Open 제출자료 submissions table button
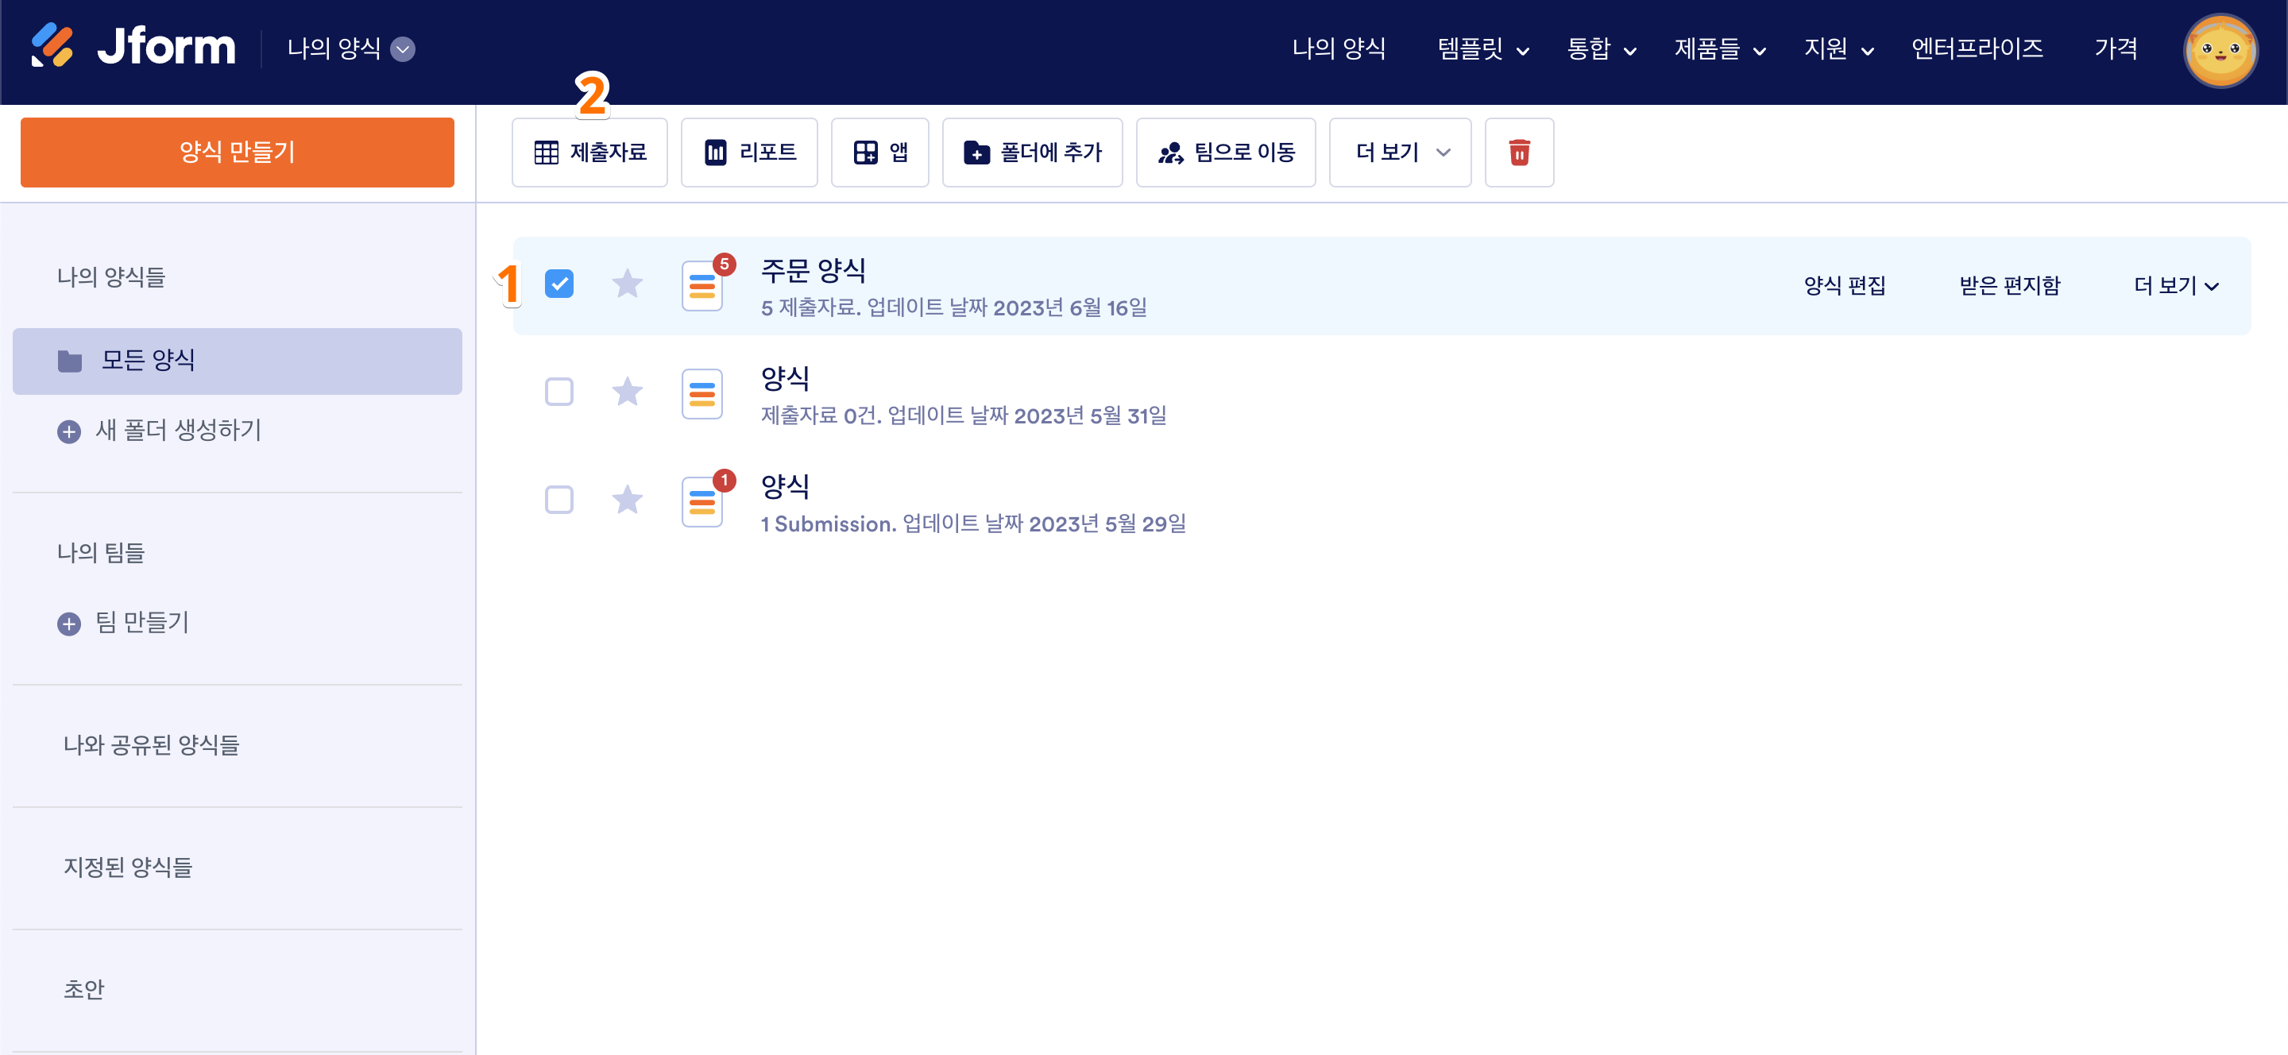Image resolution: width=2288 pixels, height=1055 pixels. pos(589,153)
